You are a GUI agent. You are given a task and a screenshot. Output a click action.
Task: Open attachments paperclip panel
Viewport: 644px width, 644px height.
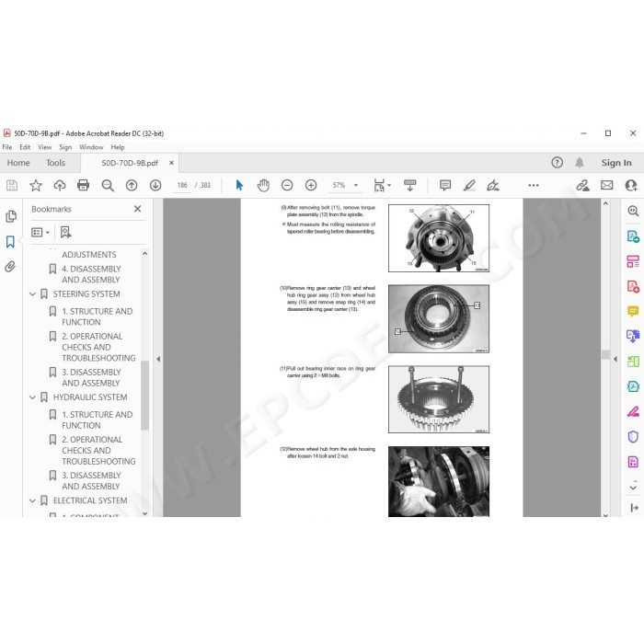10,267
